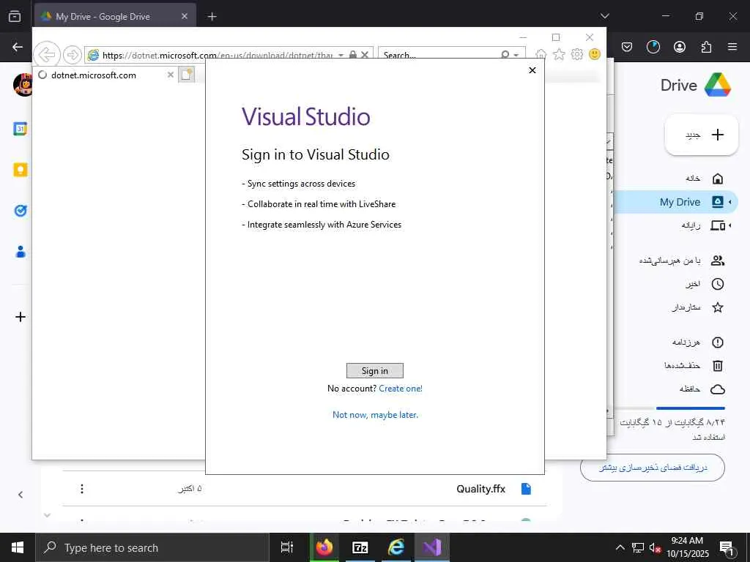Stop loading page in Internet Explorer
The image size is (750, 562).
click(x=365, y=55)
